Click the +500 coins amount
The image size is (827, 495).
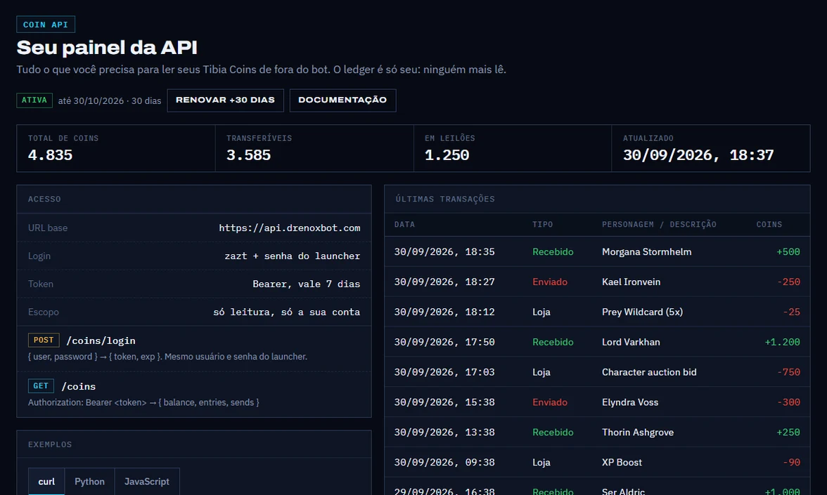[x=788, y=251]
